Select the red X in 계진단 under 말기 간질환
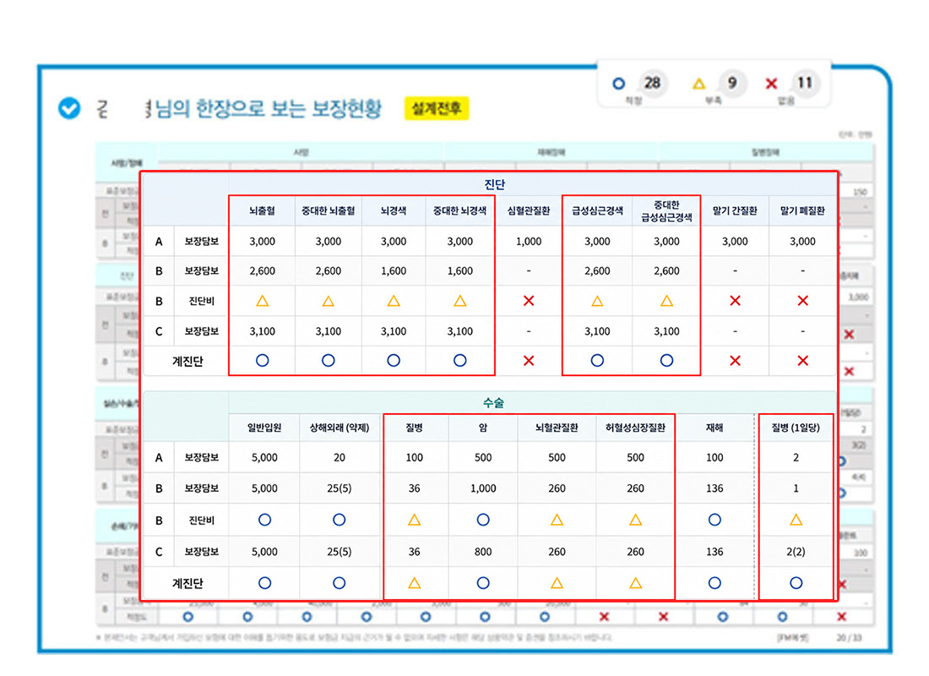Screen dimensions: 929x676 pos(735,359)
